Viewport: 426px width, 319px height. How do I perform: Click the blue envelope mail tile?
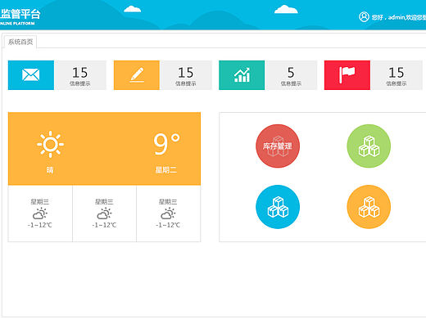[31, 75]
